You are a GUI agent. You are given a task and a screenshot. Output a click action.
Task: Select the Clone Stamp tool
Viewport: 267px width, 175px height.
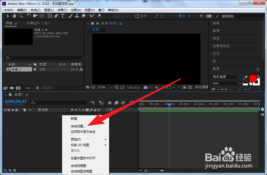[77, 16]
